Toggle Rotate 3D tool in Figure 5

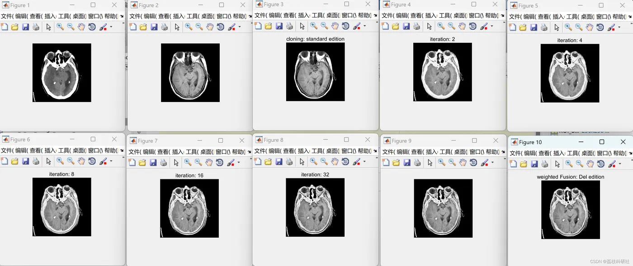[600, 27]
